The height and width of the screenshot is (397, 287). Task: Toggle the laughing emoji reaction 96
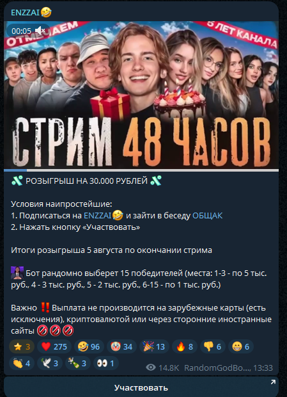click(x=89, y=346)
